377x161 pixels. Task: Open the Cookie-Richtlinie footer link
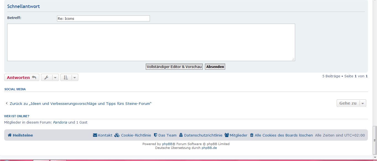[133, 135]
